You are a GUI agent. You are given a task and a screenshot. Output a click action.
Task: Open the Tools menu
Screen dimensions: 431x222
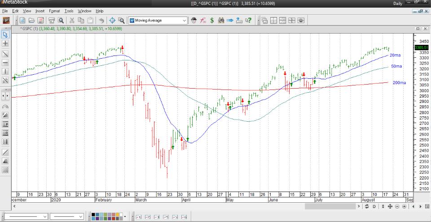pyautogui.click(x=69, y=11)
